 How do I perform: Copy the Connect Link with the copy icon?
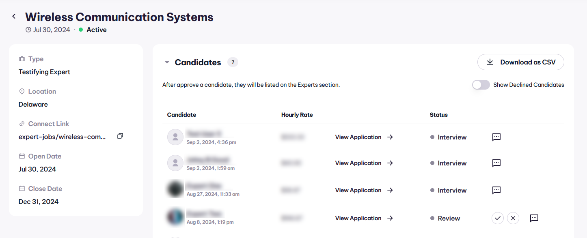pos(120,136)
